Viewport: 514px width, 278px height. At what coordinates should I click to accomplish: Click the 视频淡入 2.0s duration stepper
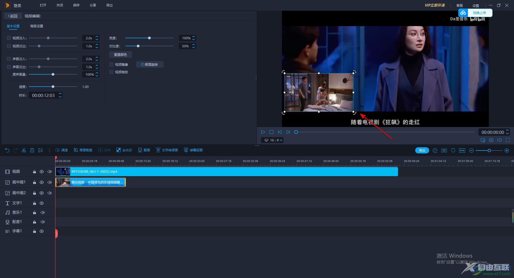(97, 38)
